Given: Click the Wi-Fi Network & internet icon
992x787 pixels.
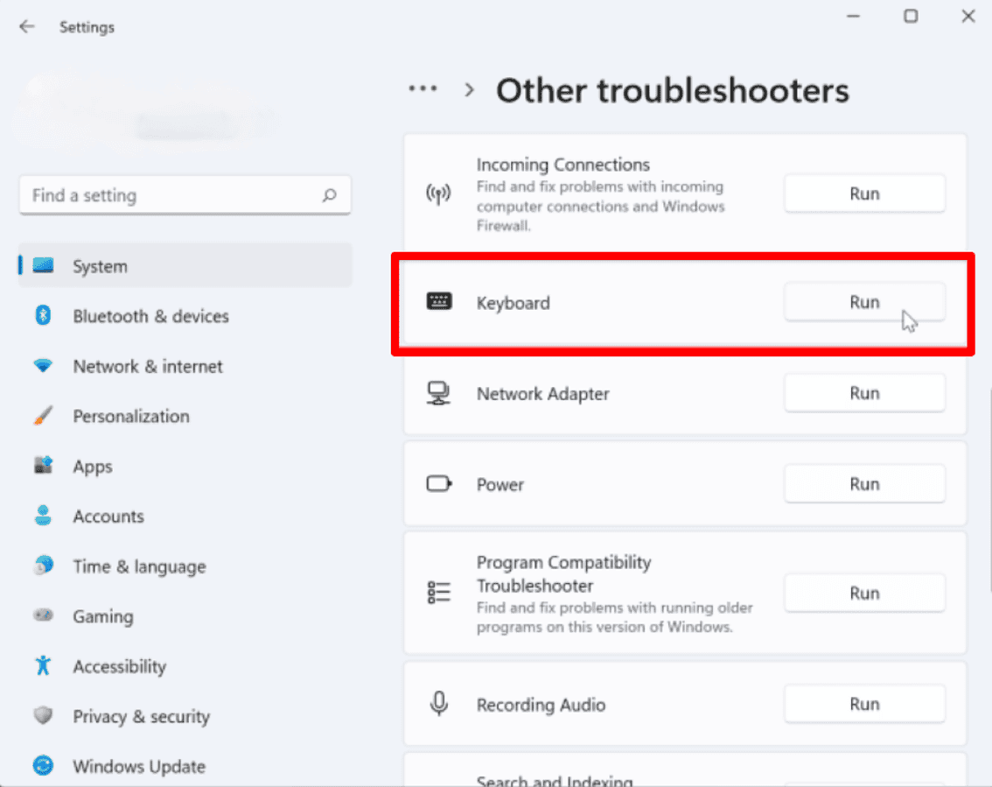Looking at the screenshot, I should point(43,365).
